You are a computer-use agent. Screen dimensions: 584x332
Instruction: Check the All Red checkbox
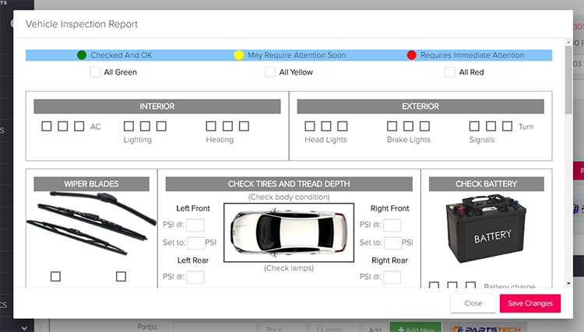pyautogui.click(x=450, y=72)
